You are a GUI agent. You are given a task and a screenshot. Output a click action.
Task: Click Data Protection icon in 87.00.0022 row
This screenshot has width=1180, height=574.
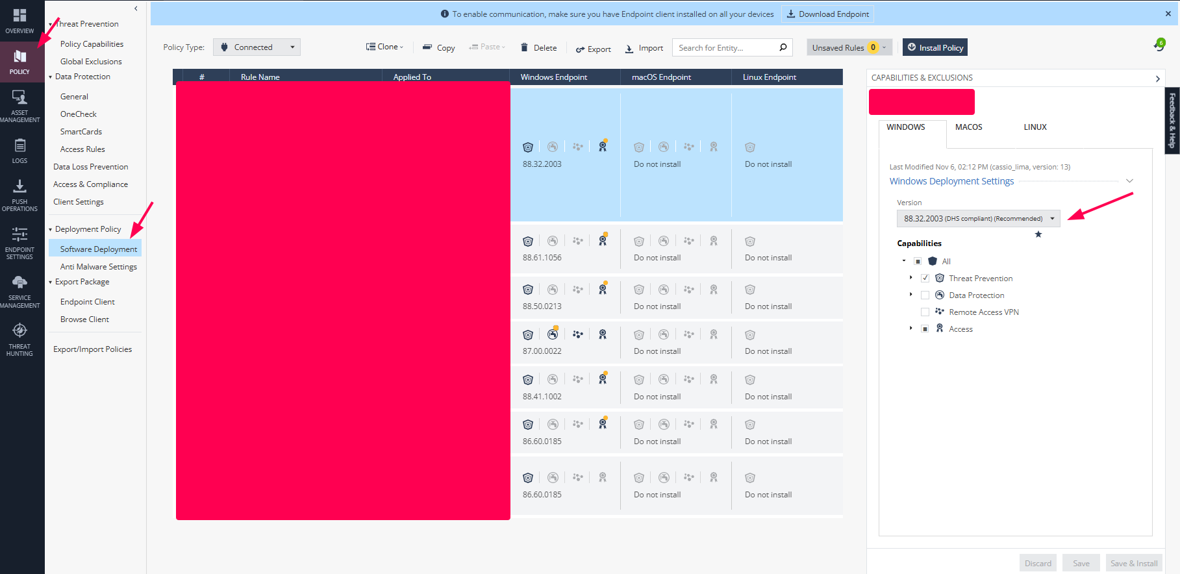click(553, 334)
